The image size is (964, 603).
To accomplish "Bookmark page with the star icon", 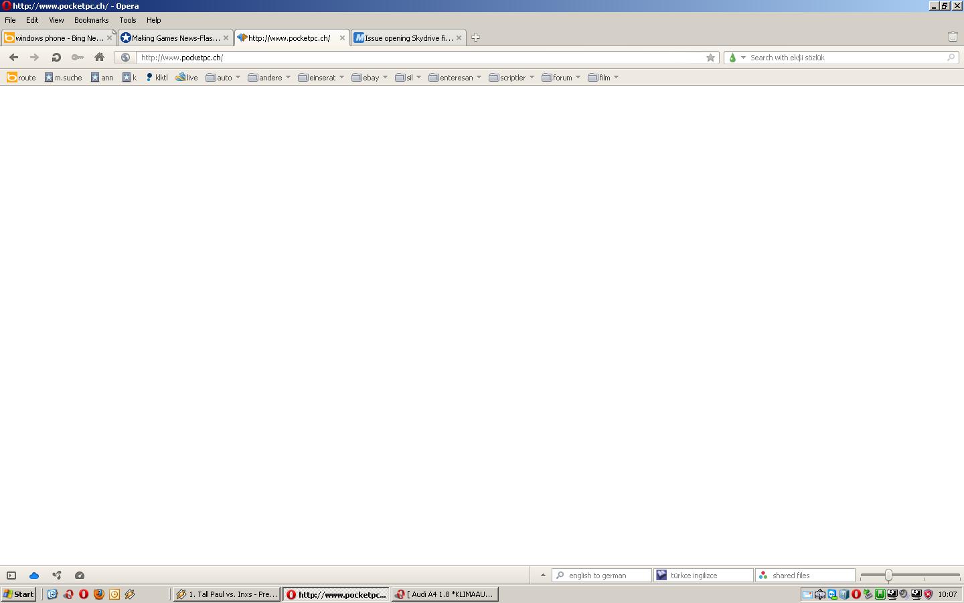I will pos(710,58).
